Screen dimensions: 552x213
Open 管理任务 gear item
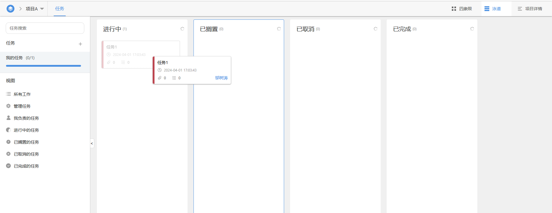22,106
